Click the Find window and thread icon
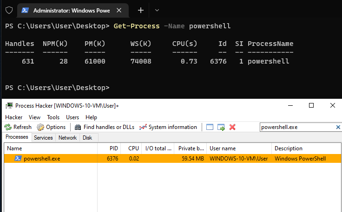Screen dimensions: 342x212 tap(221, 127)
